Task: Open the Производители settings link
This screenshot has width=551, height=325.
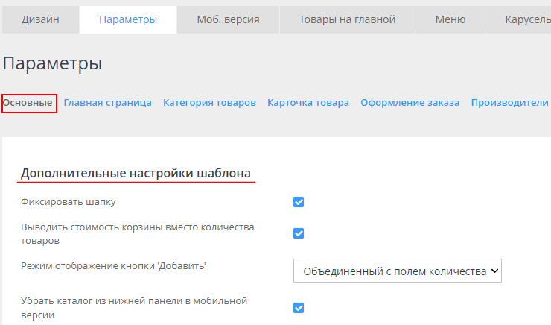Action: coord(509,103)
